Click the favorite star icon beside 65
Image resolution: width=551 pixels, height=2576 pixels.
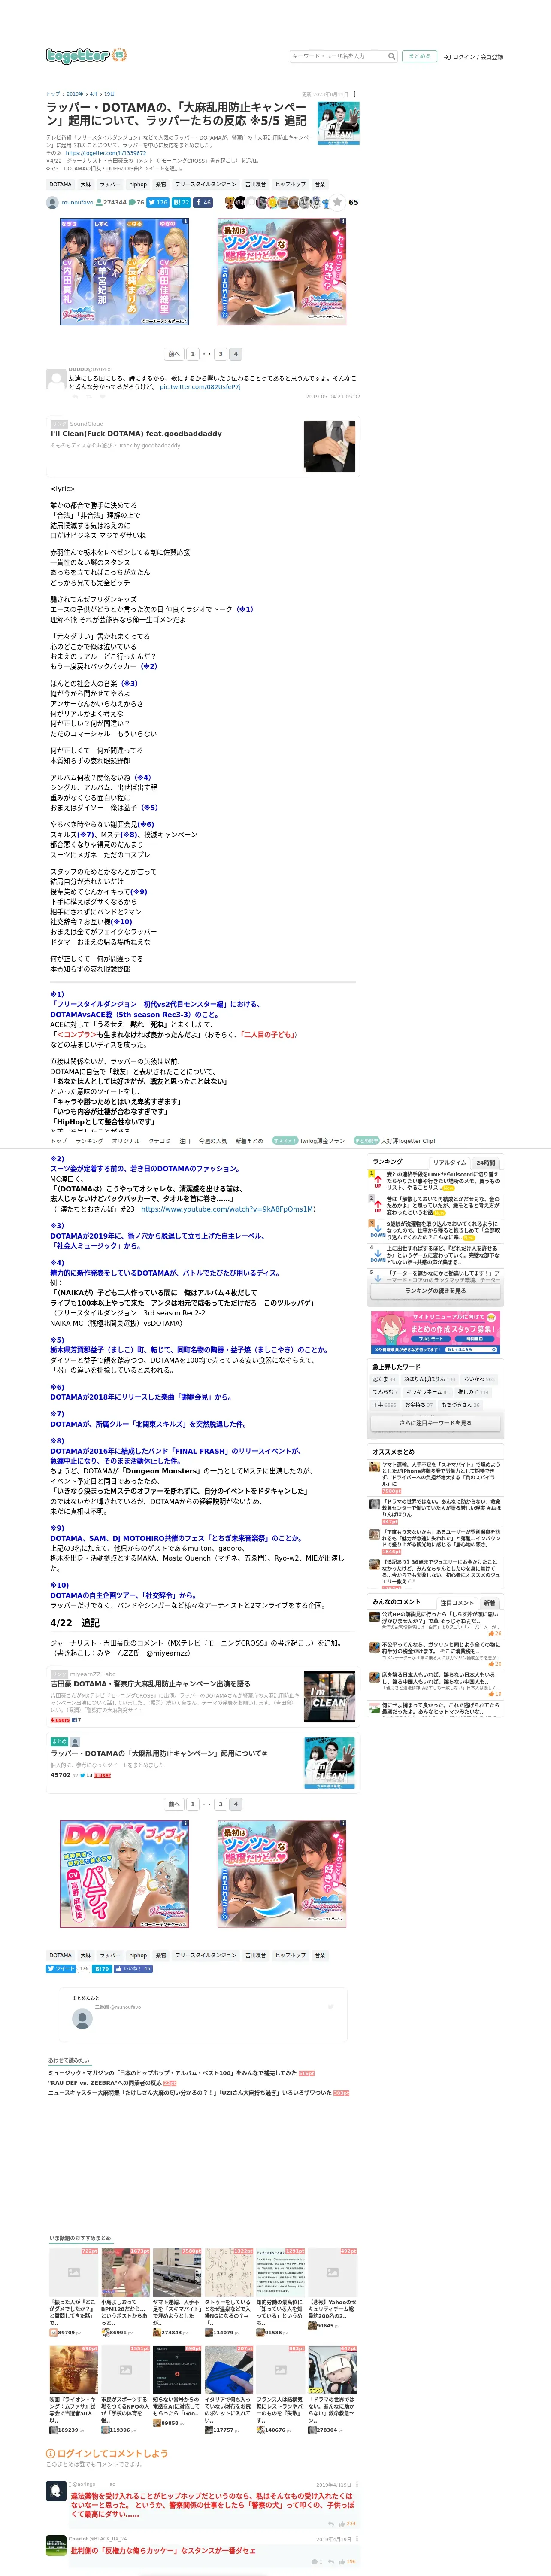pyautogui.click(x=337, y=202)
